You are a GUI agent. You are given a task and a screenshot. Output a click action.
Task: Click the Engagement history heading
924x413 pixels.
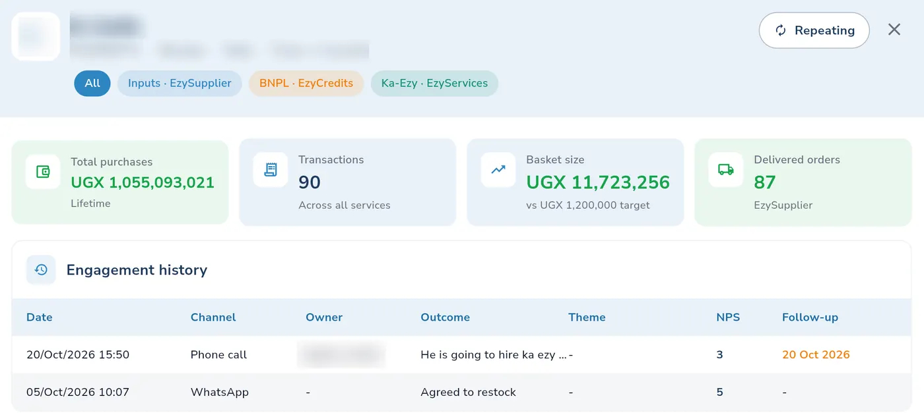137,269
